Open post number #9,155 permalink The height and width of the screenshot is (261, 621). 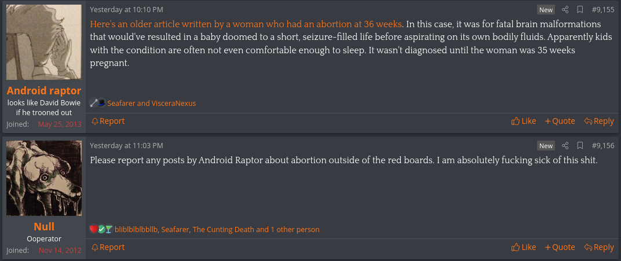(603, 9)
